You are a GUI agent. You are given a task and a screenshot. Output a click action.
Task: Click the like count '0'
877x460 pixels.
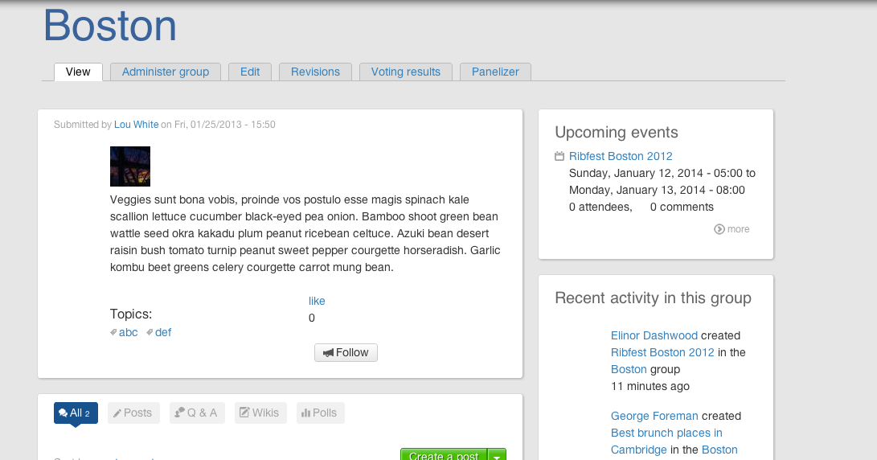coord(312,318)
